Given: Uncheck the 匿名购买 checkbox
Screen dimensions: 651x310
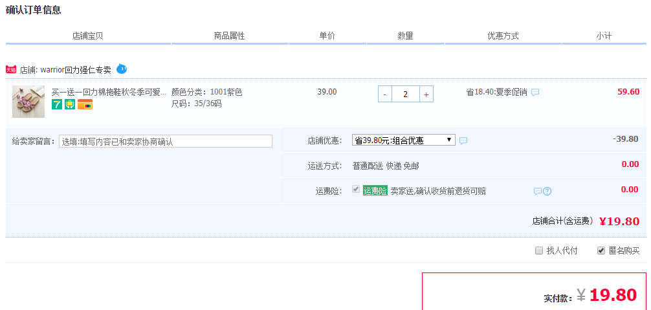Looking at the screenshot, I should pyautogui.click(x=601, y=250).
